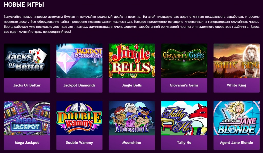
Task: Click the Mega Jackpot title label
Action: coord(27,143)
